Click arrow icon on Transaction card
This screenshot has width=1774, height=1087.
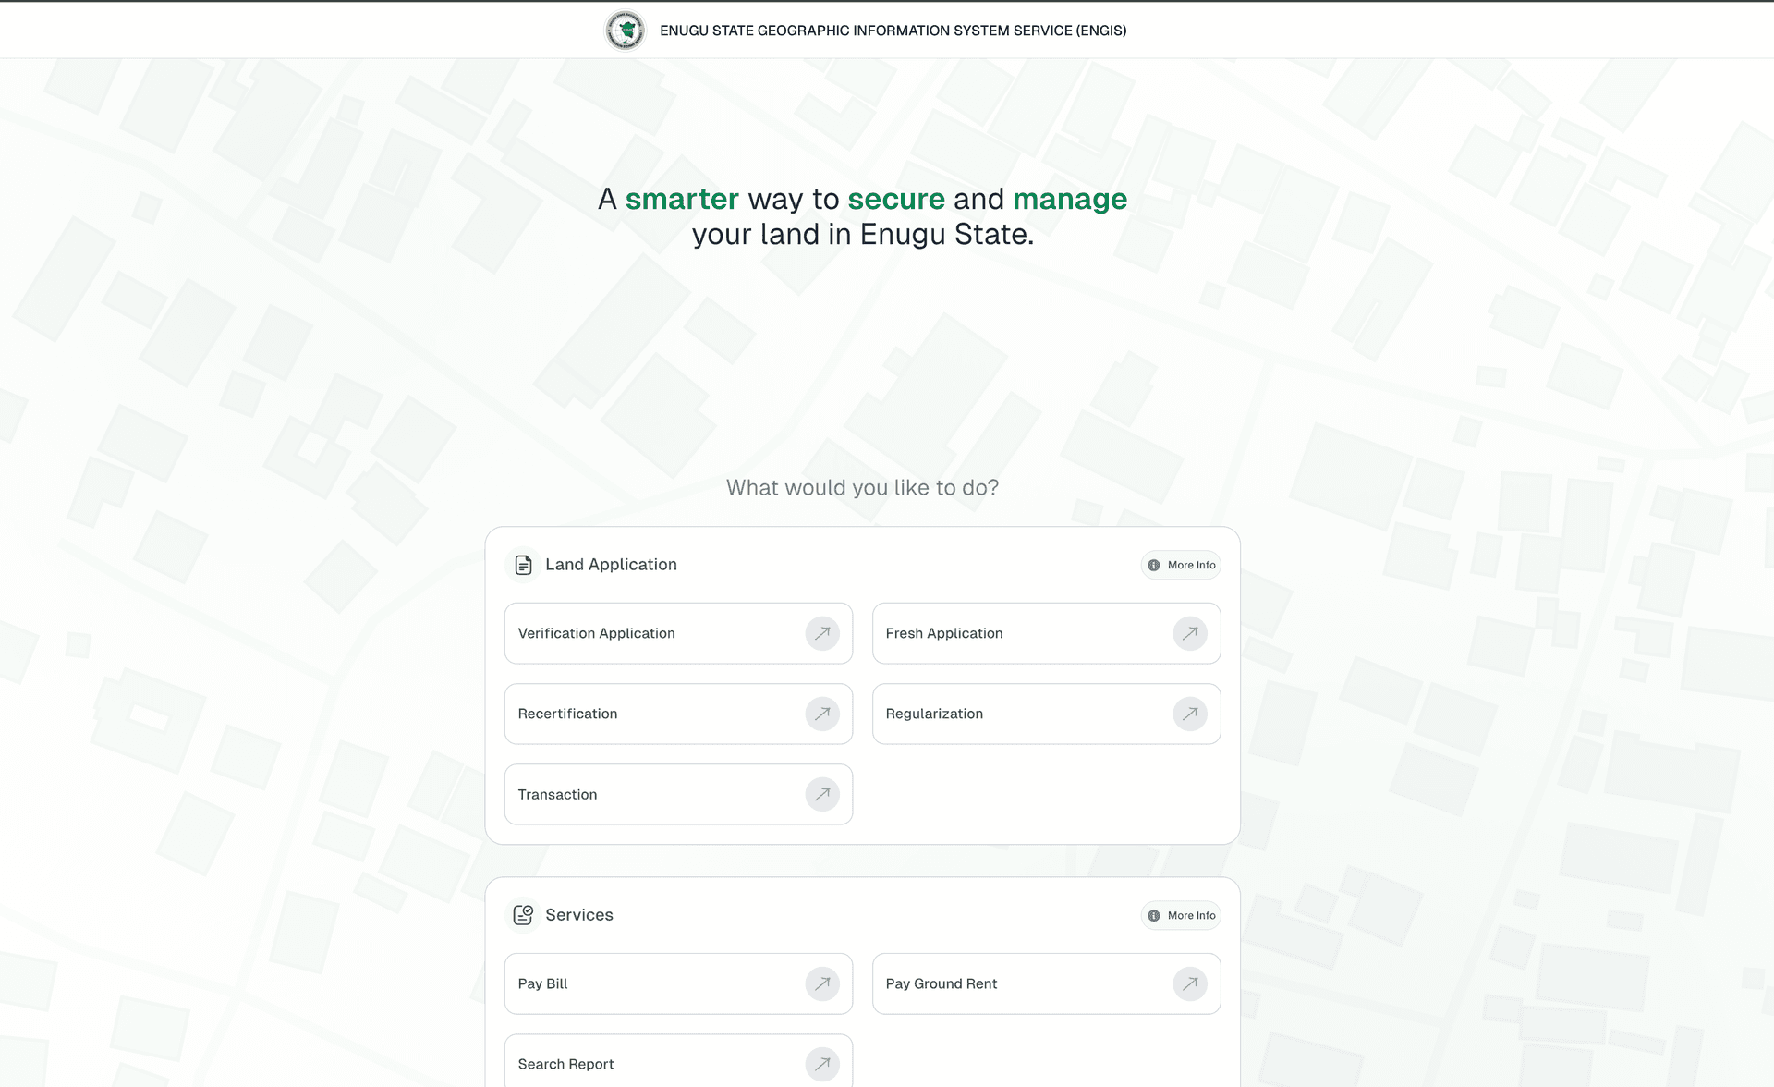[x=821, y=794]
